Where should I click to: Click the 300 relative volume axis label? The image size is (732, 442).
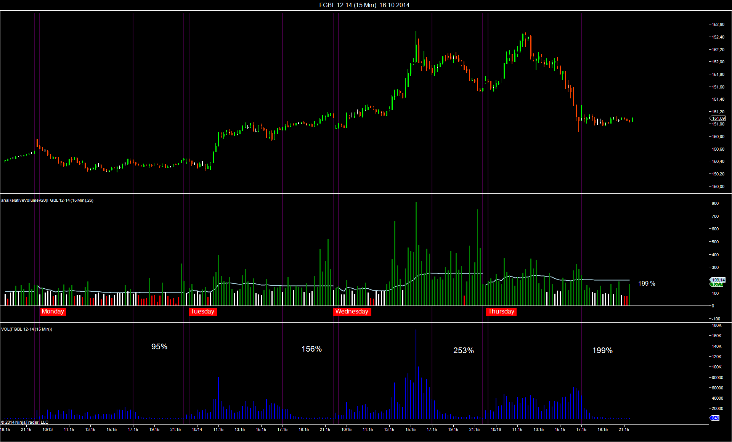pyautogui.click(x=715, y=267)
